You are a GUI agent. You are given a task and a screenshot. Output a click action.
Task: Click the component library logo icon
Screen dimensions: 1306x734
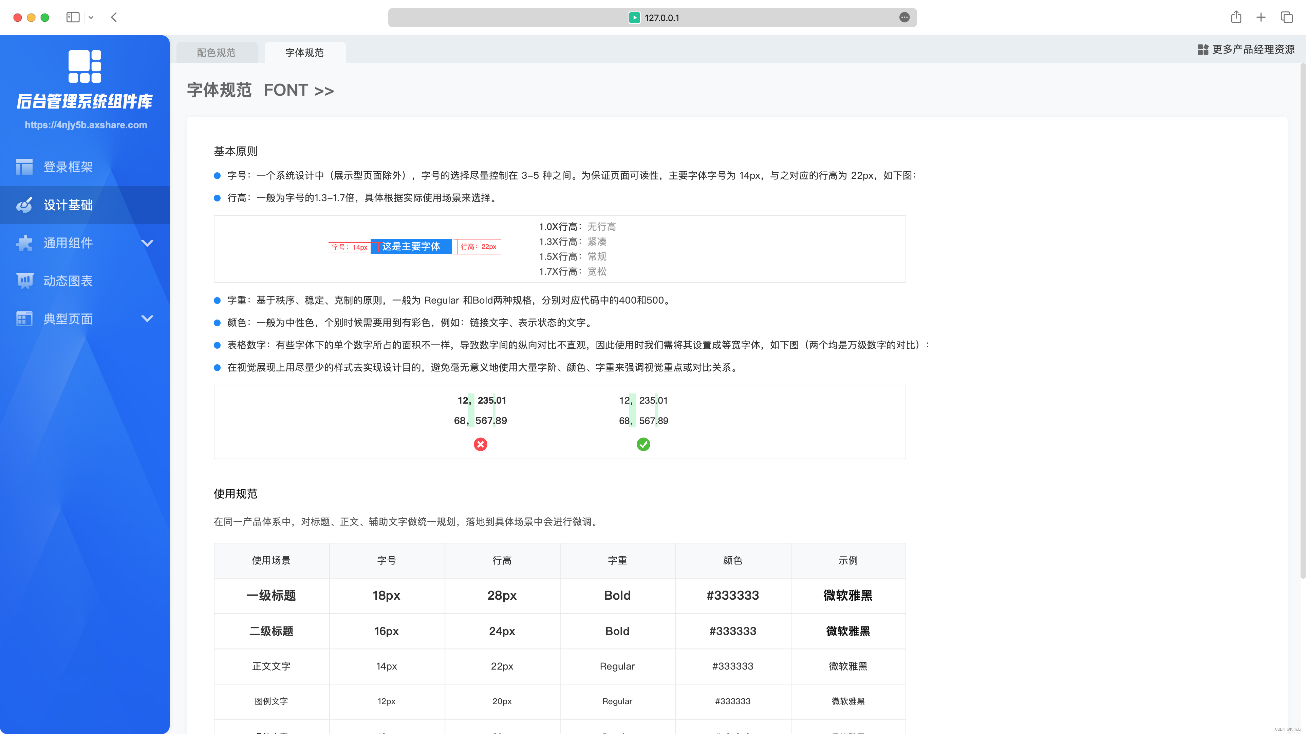click(x=85, y=66)
